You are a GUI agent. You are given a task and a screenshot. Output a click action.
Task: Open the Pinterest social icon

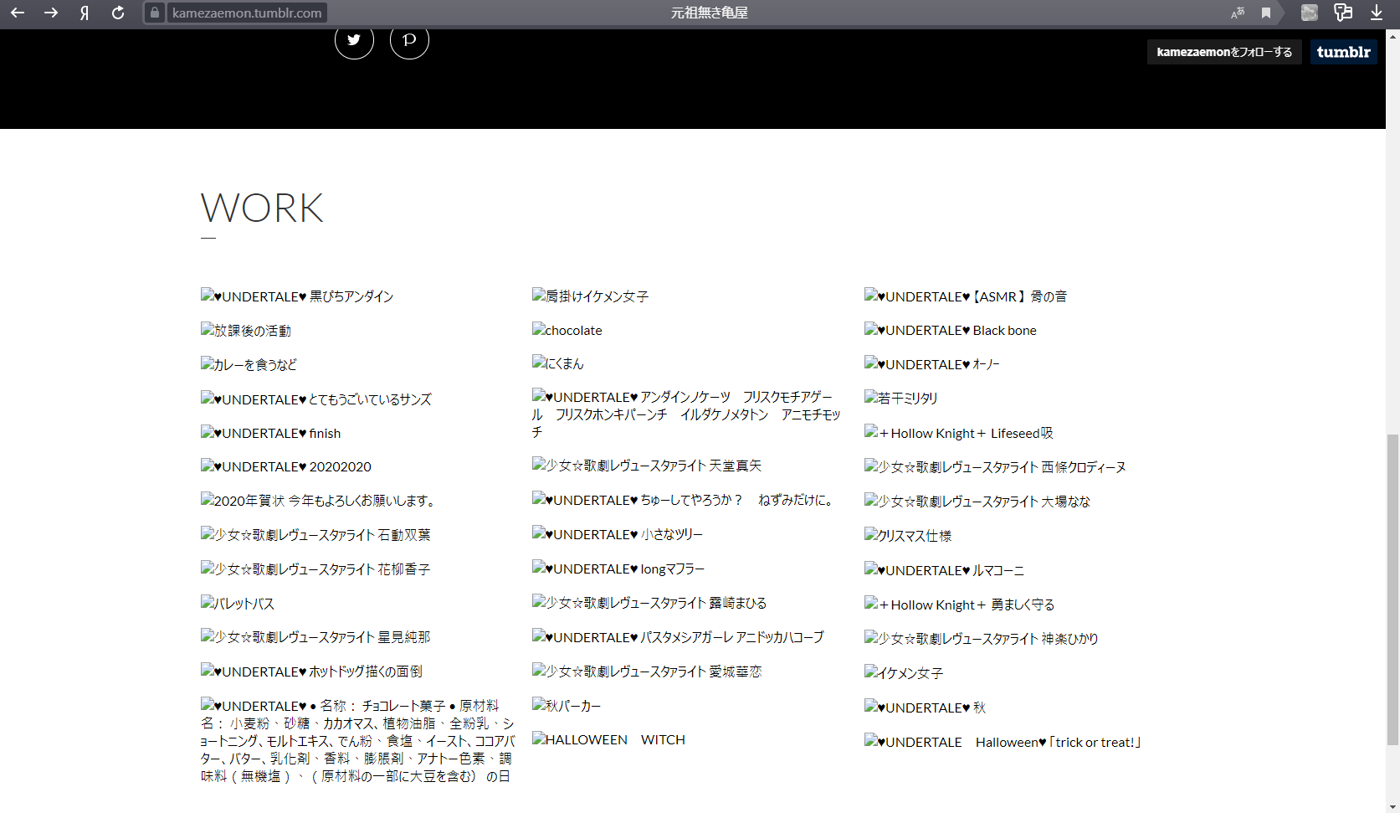click(409, 39)
